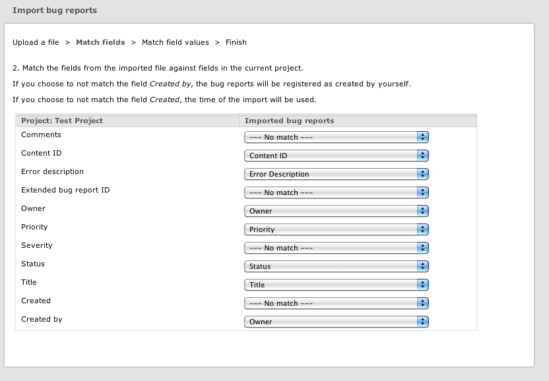The height and width of the screenshot is (381, 549).
Task: Go to the Upload a file step
Action: pyautogui.click(x=36, y=42)
